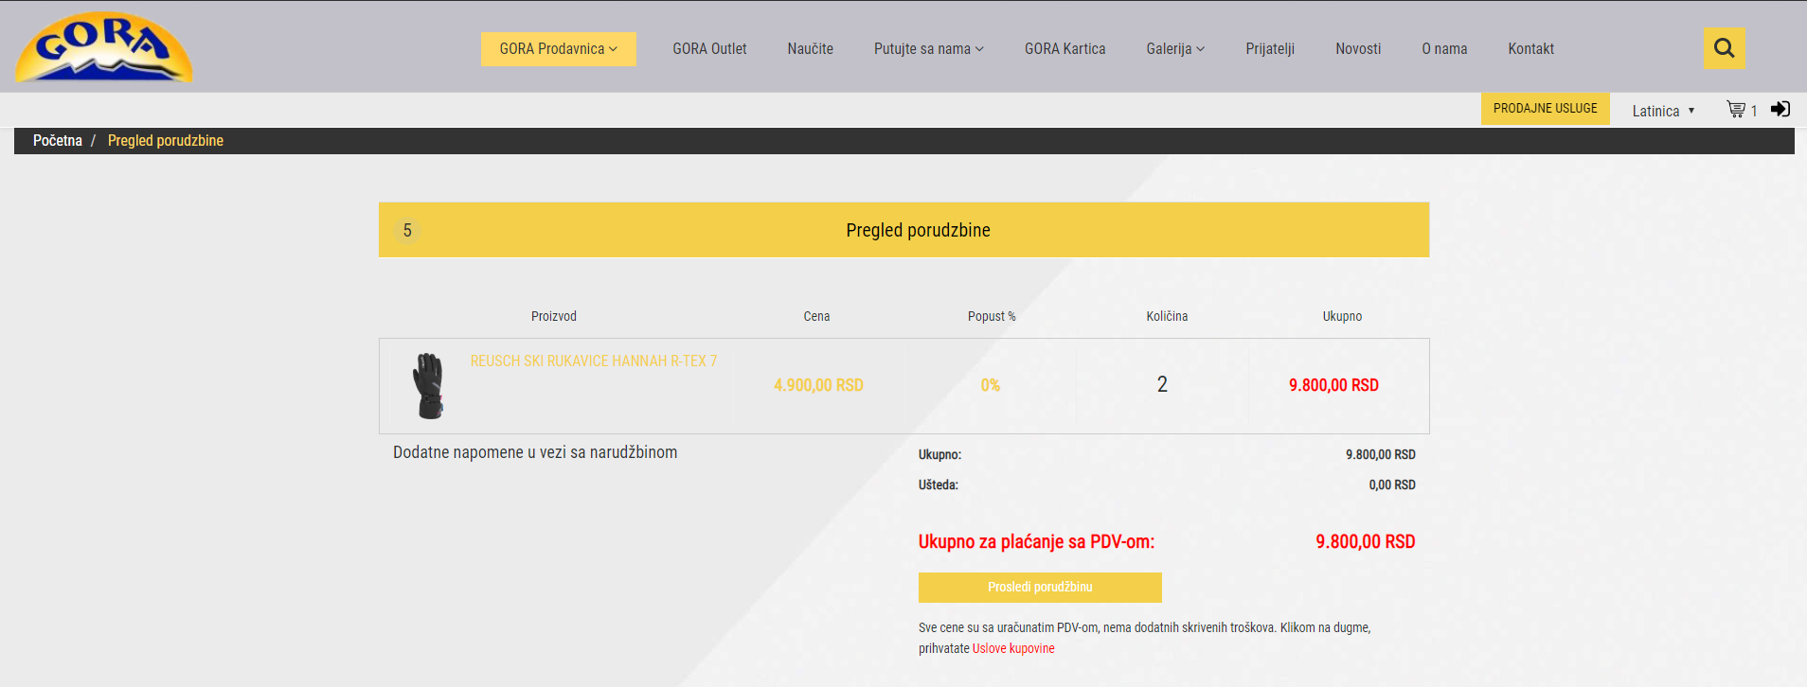Click Dodatne napomene u vezi sa narudžbinom
The image size is (1807, 687).
coord(535,452)
